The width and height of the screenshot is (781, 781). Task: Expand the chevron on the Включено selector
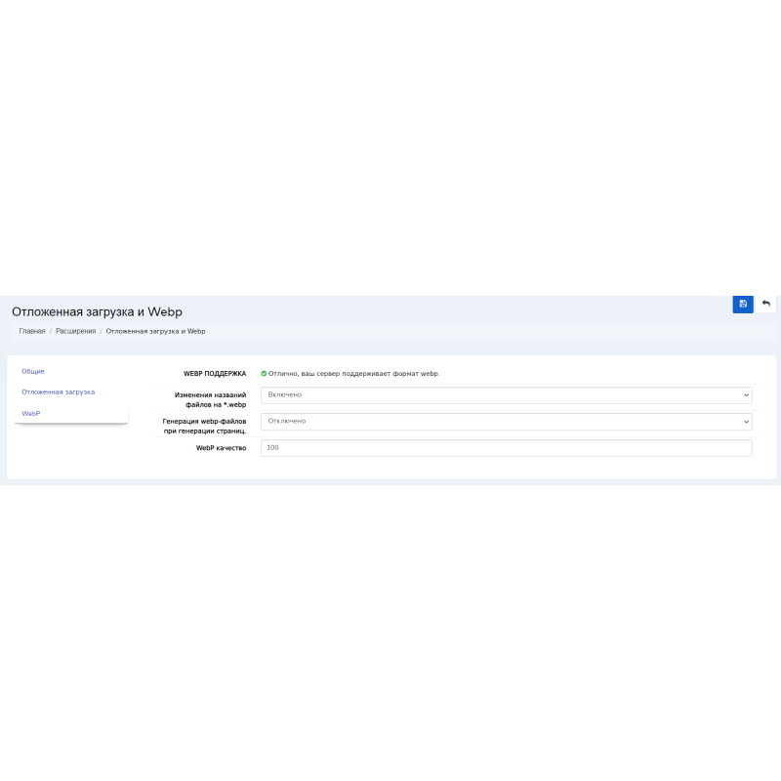pyautogui.click(x=747, y=394)
